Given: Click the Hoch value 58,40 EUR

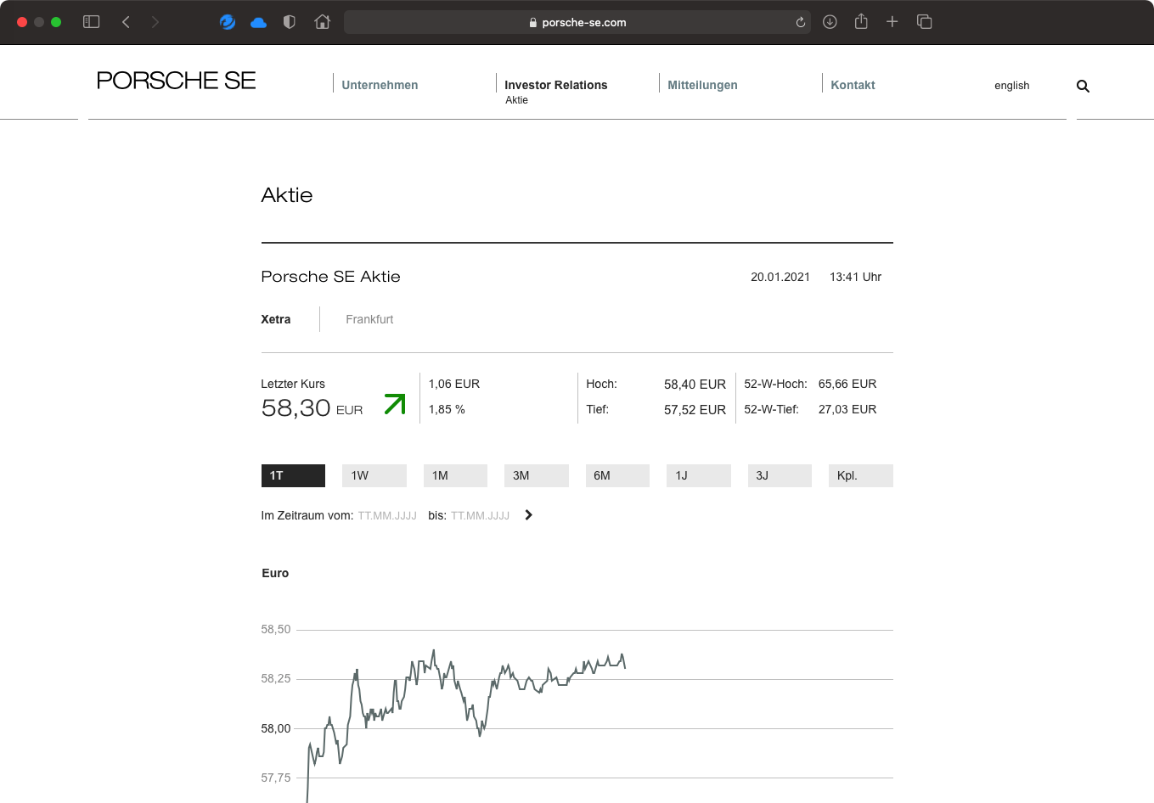Looking at the screenshot, I should coord(695,385).
